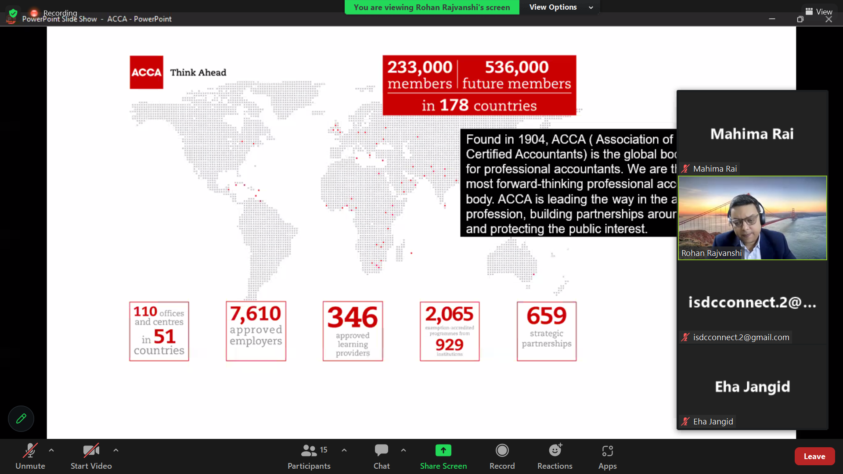This screenshot has height=474, width=843.
Task: Click the green annotate pencil icon
Action: (x=21, y=419)
